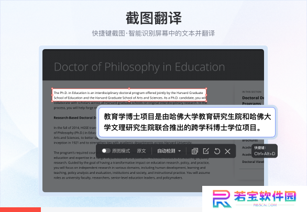Toggle the 原图模式 switch
307x212 pixels.
point(106,151)
